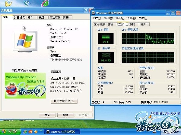Click '2.59 GHz, 512 MB 的内存' text

(66, 91)
